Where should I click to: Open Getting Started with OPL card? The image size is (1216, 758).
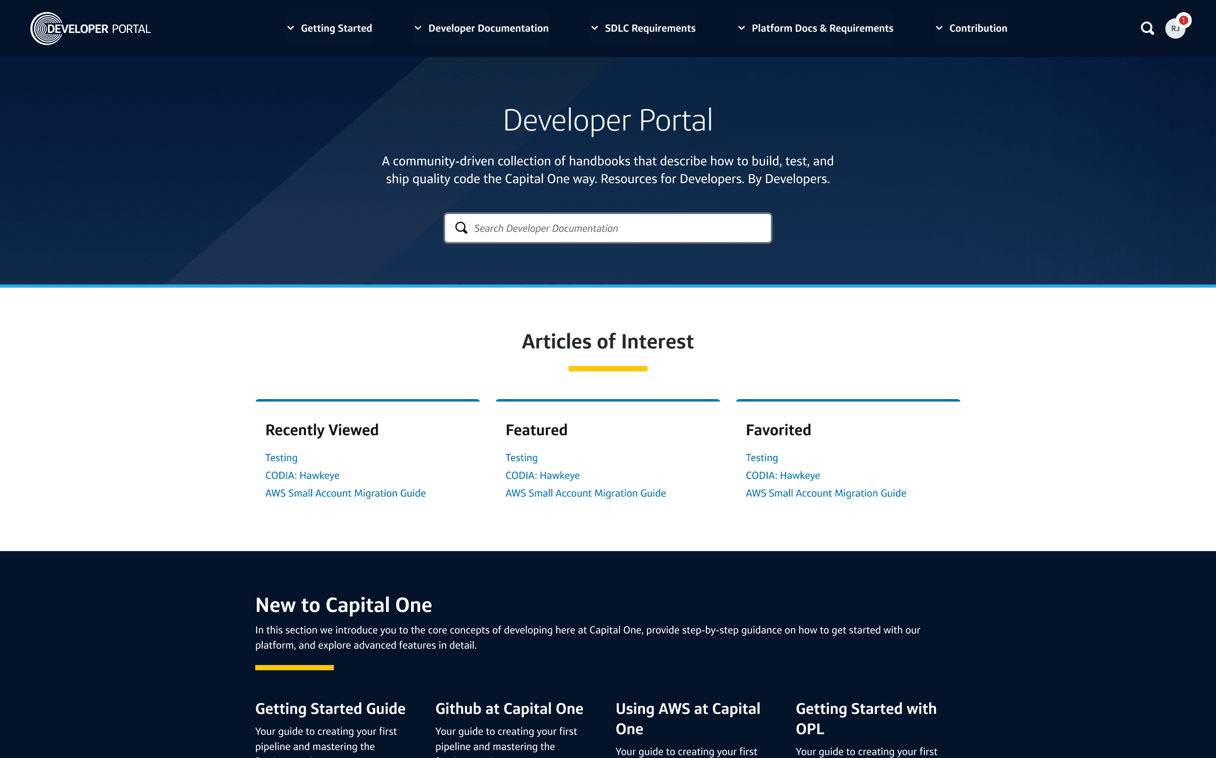(866, 719)
